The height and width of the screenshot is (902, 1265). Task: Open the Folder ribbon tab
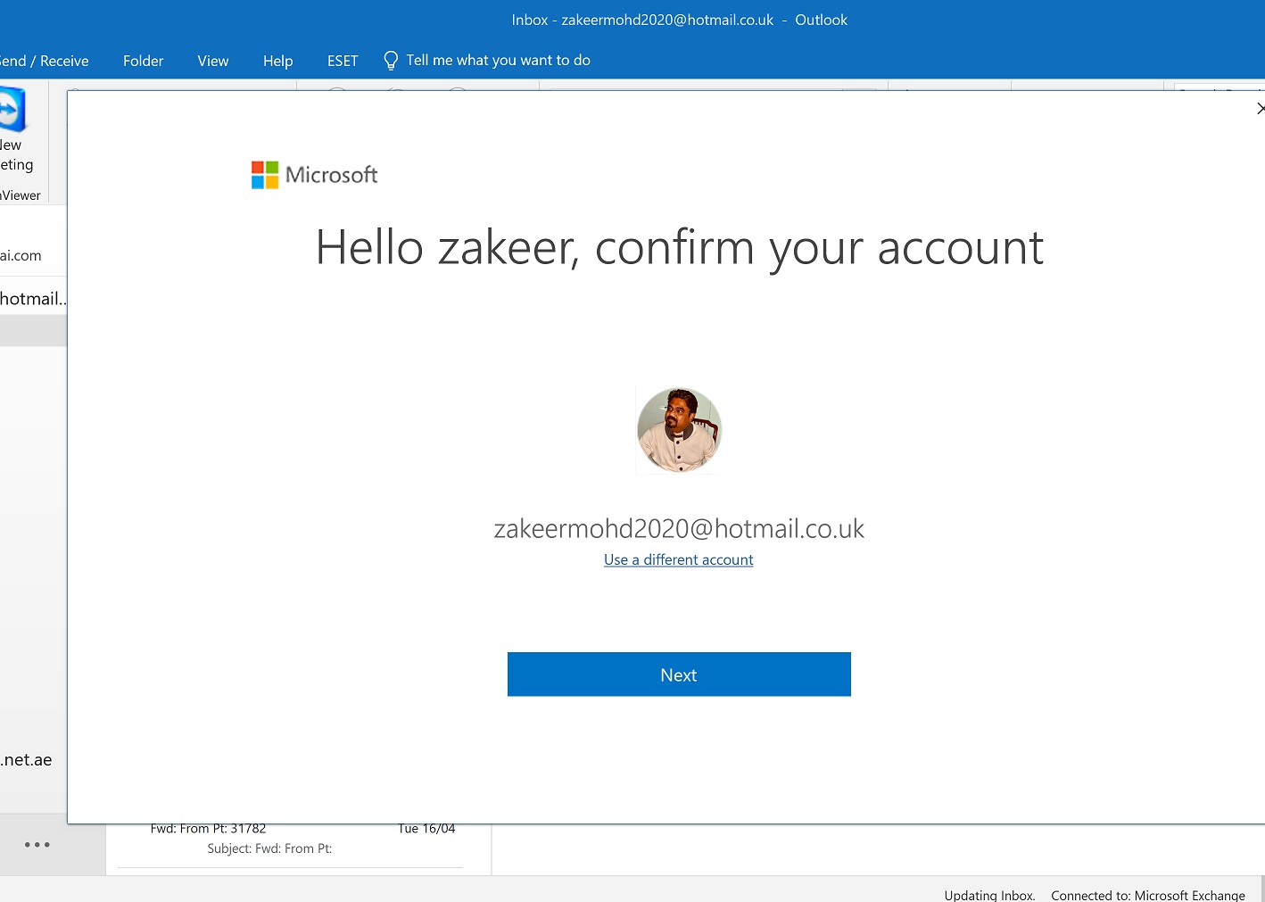click(x=143, y=61)
